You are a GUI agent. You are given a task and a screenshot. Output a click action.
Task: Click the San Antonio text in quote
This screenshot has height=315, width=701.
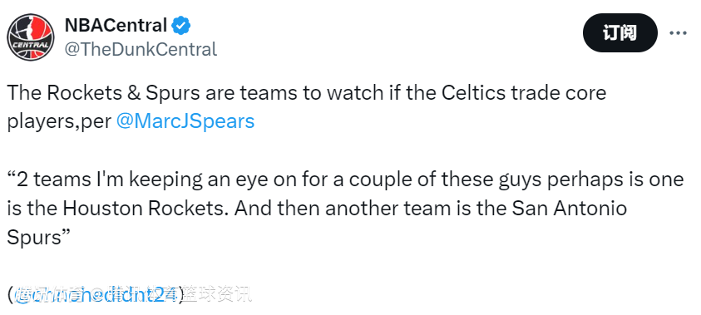tap(569, 209)
